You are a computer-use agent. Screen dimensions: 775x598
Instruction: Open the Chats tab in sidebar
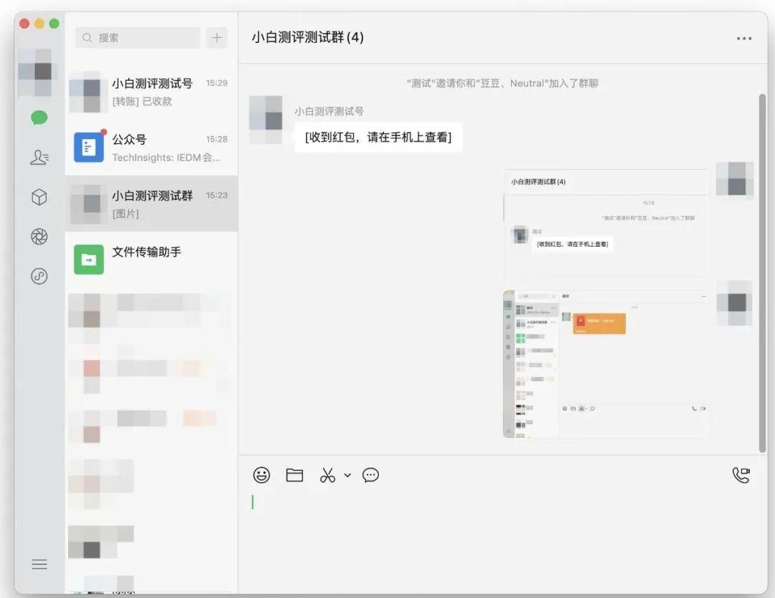pos(39,118)
